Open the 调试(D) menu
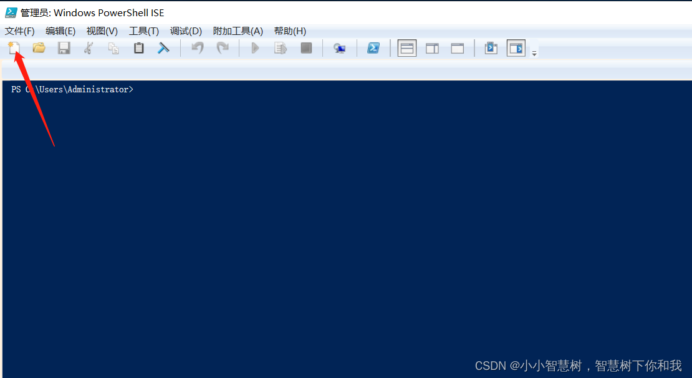The height and width of the screenshot is (378, 692). click(186, 31)
